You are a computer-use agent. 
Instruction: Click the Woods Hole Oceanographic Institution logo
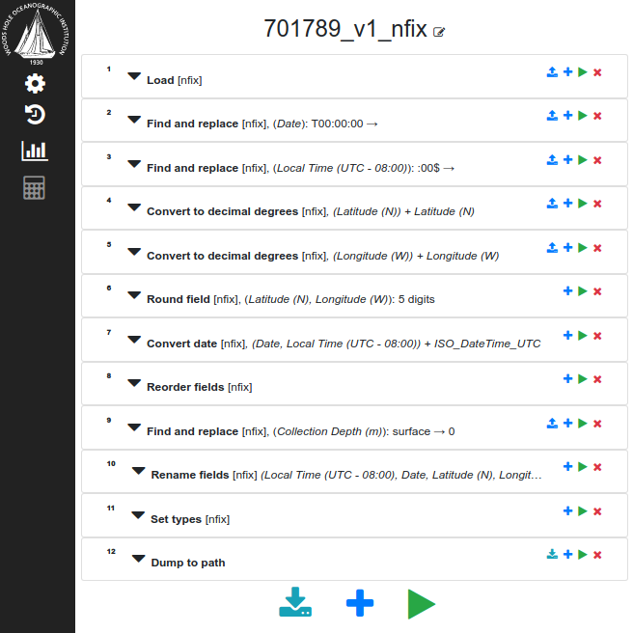(36, 34)
